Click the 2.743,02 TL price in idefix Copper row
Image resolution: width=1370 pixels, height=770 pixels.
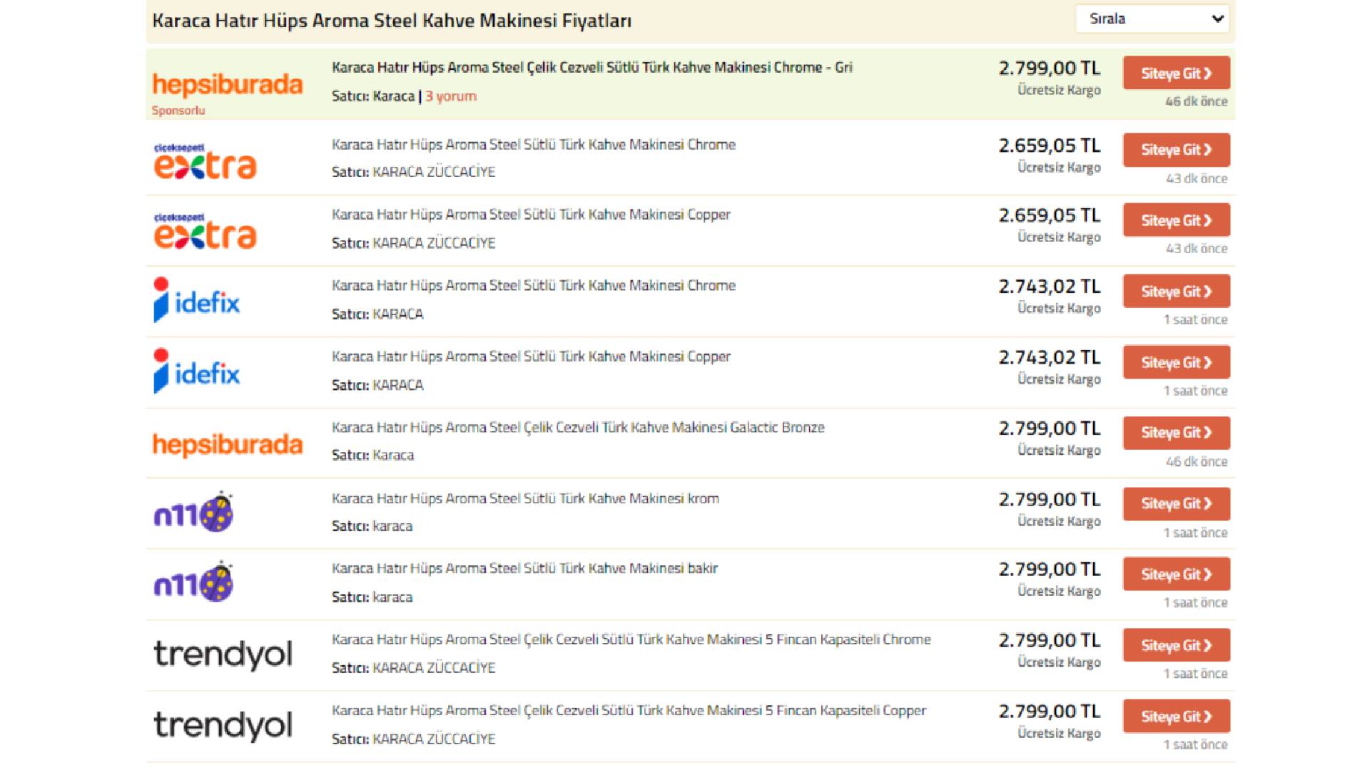1050,357
